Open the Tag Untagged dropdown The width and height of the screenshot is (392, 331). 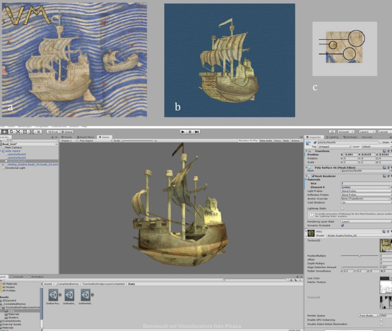[335, 147]
